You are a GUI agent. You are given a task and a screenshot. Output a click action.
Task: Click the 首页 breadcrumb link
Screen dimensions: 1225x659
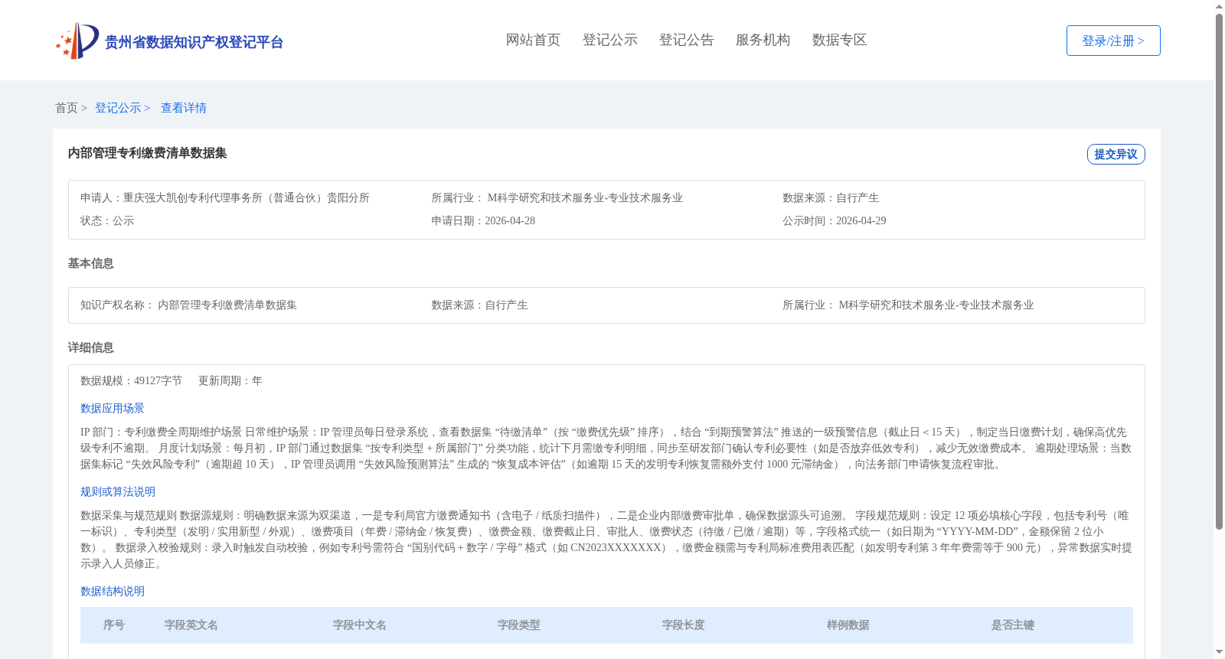[x=67, y=108]
